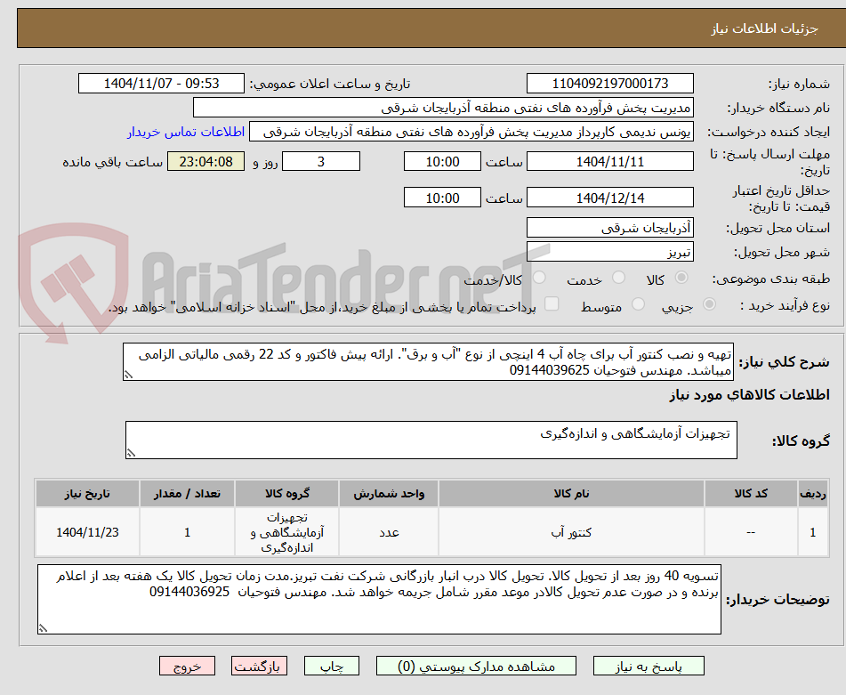Click the گروه کالا text area
Image resolution: width=846 pixels, height=695 pixels.
coord(431,440)
